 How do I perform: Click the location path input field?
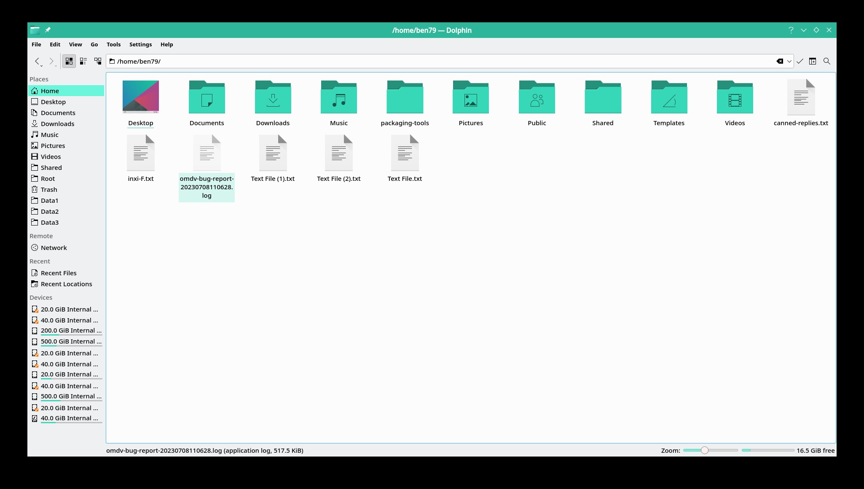421,61
